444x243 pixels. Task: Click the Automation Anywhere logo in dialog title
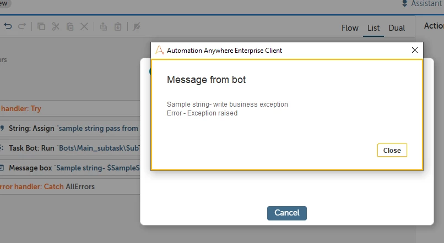[159, 50]
